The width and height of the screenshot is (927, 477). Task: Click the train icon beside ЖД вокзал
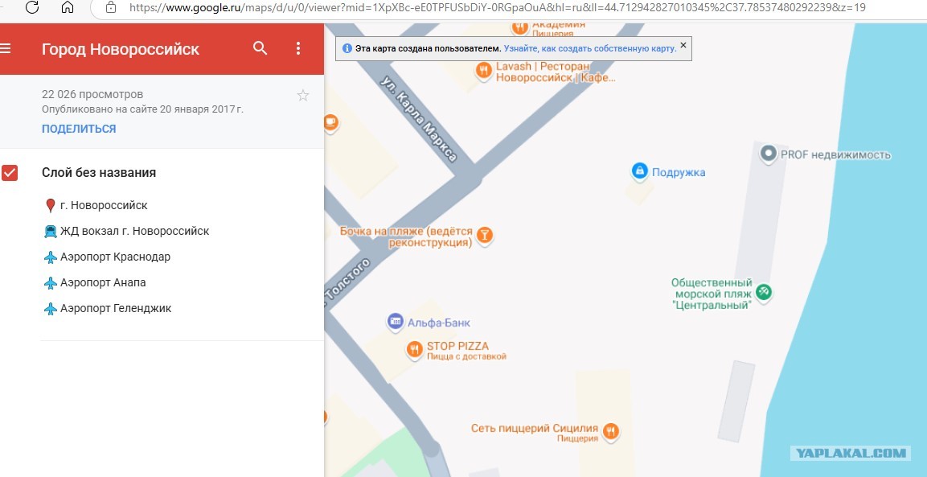click(51, 232)
